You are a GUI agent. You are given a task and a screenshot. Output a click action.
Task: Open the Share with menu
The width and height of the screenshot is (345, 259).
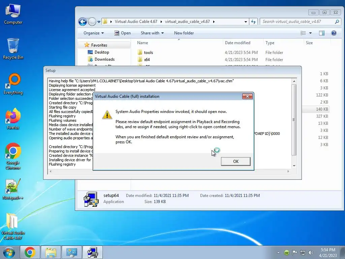coord(152,33)
